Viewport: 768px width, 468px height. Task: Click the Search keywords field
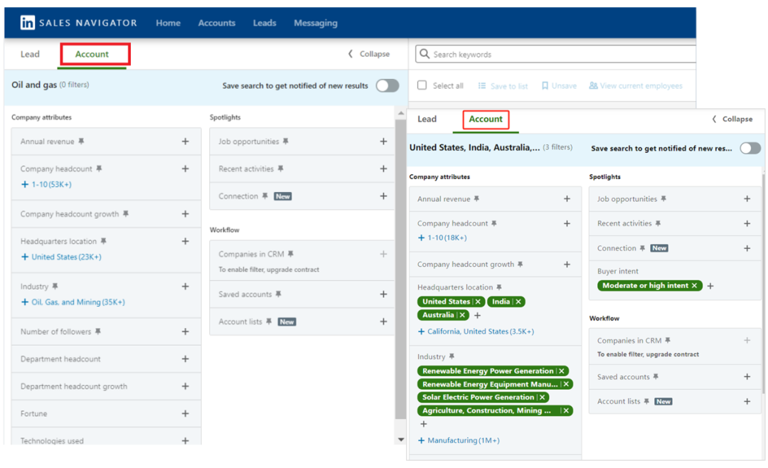click(556, 54)
